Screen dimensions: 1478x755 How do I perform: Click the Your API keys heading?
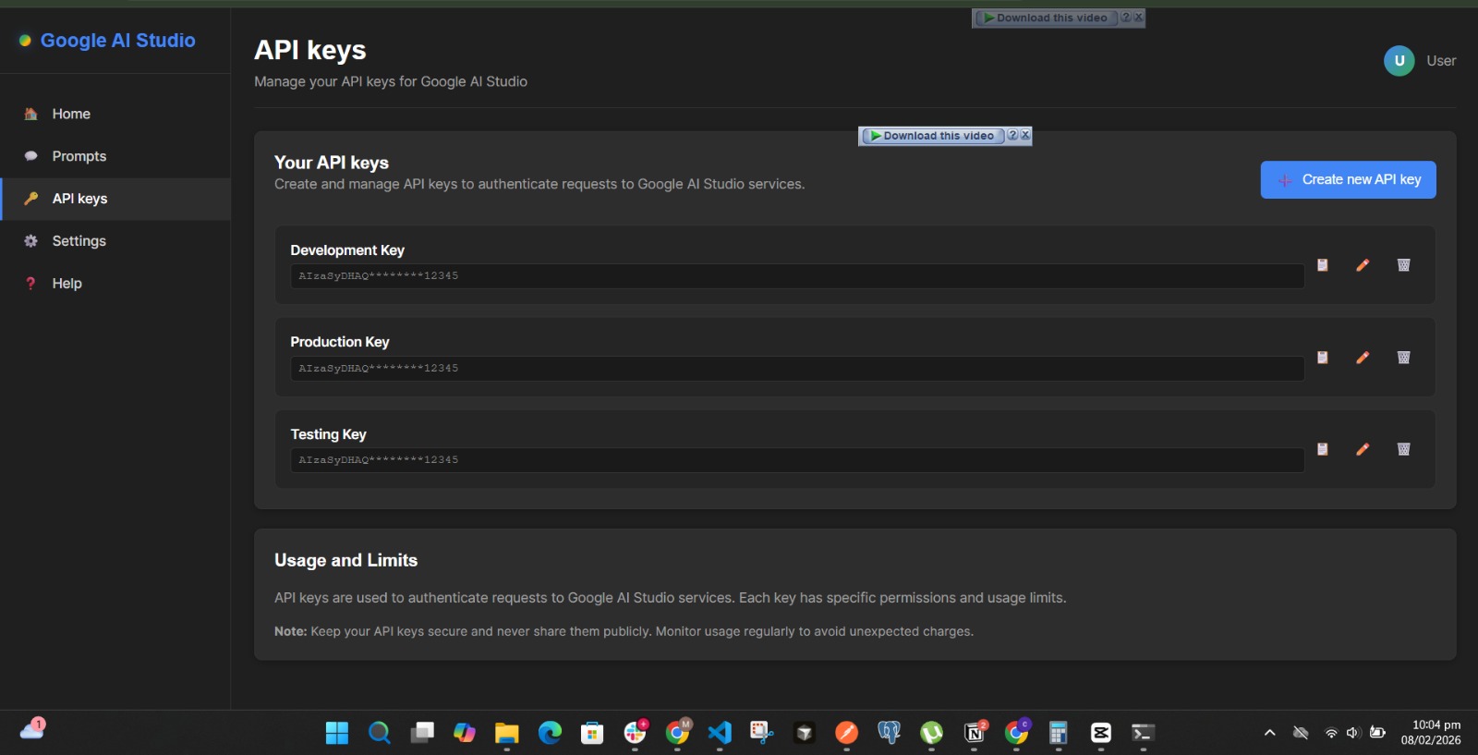(x=332, y=163)
